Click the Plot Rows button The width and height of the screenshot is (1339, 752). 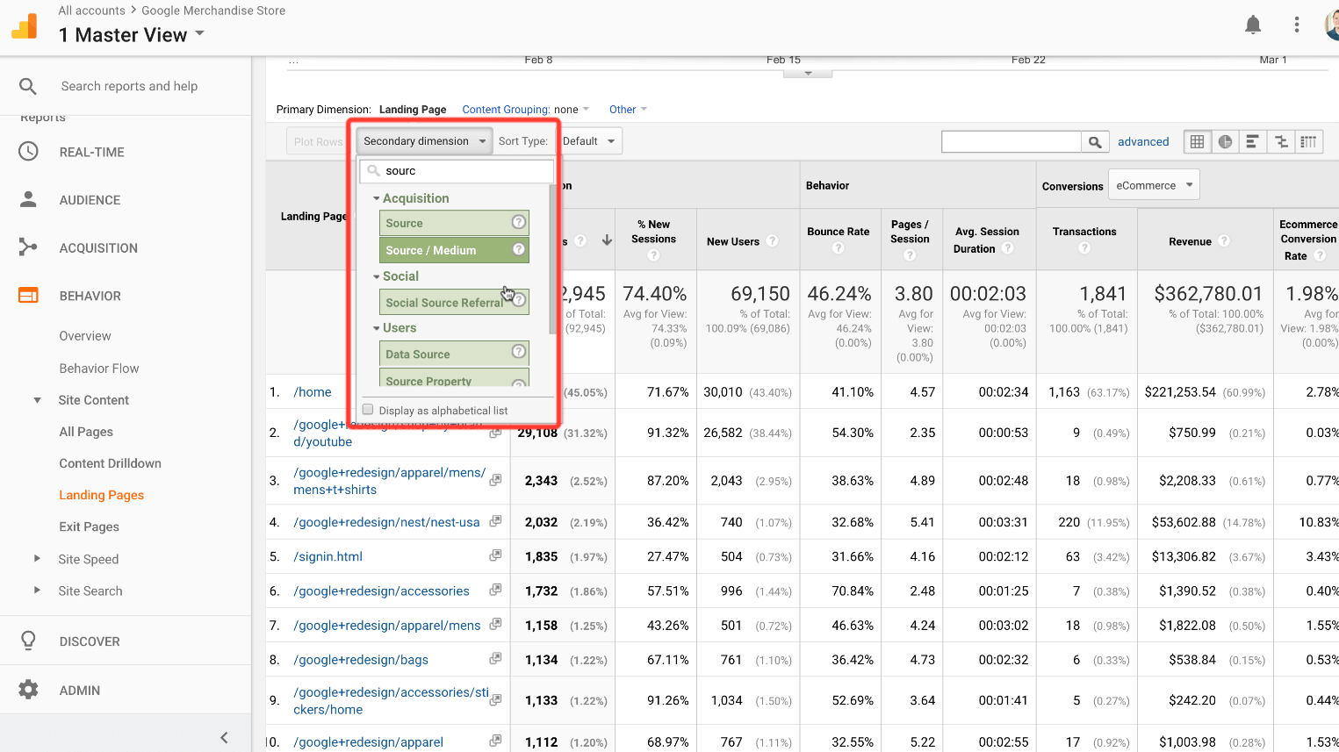[318, 141]
